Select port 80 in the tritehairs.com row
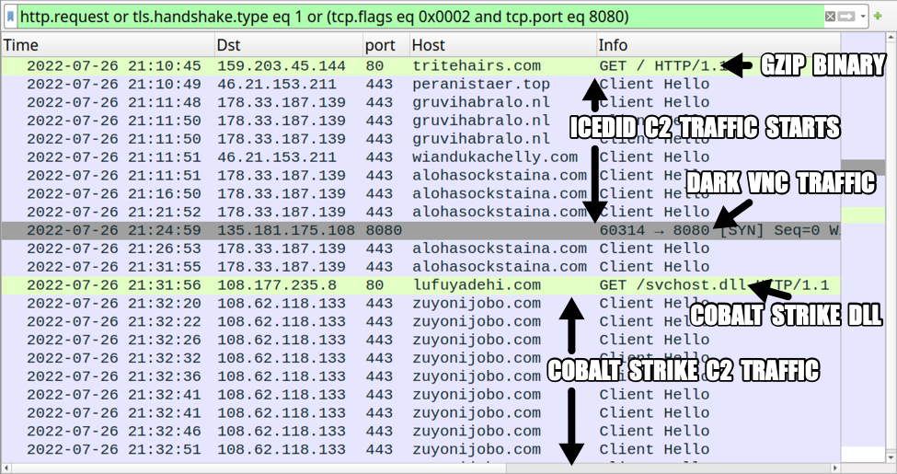This screenshot has width=897, height=474. [374, 66]
